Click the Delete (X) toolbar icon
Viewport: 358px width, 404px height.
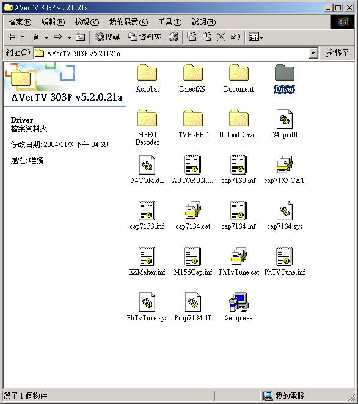point(221,37)
